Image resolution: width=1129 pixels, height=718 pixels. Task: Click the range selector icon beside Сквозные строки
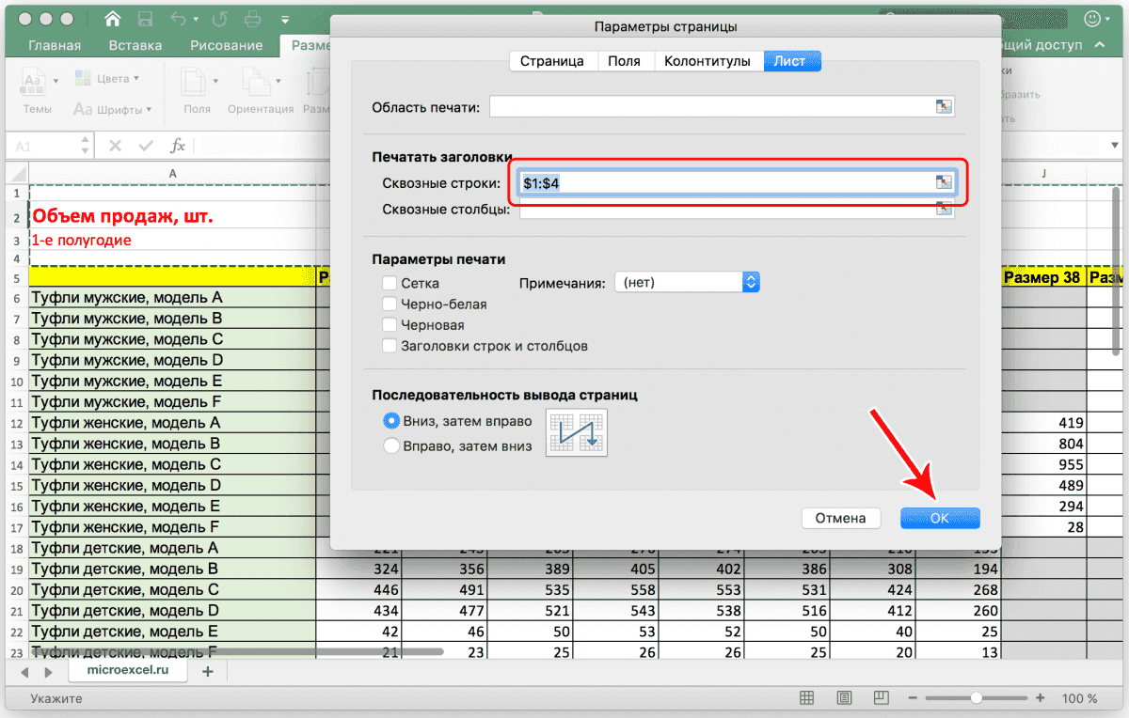pos(944,182)
